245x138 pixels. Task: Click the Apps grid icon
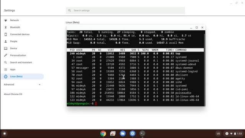point(6,69)
